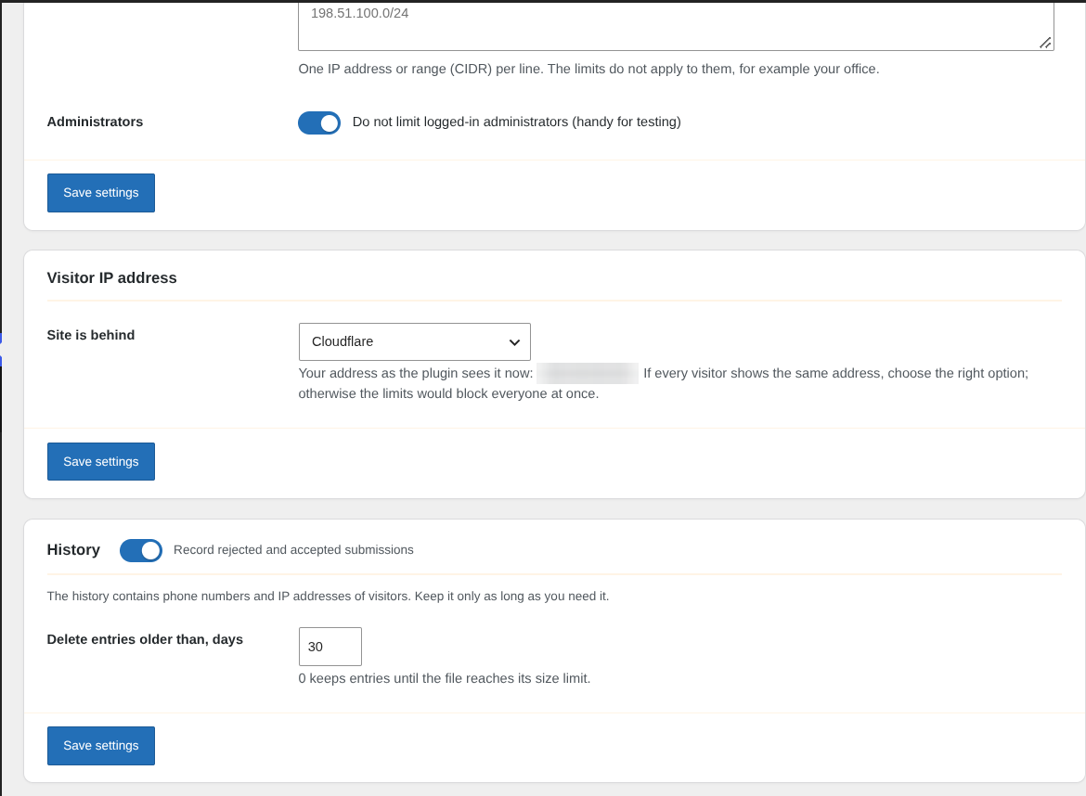Screen dimensions: 1086x796
Task: Click 'Delete entries older than, days' label
Action: coord(145,639)
